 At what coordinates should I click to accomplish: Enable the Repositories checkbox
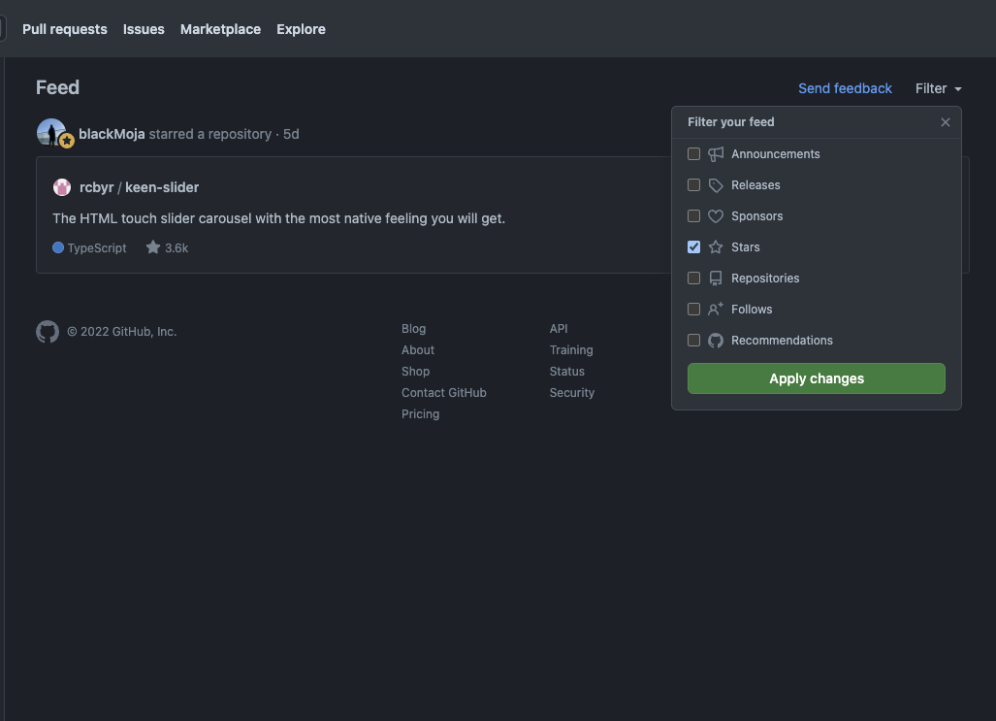pos(693,278)
